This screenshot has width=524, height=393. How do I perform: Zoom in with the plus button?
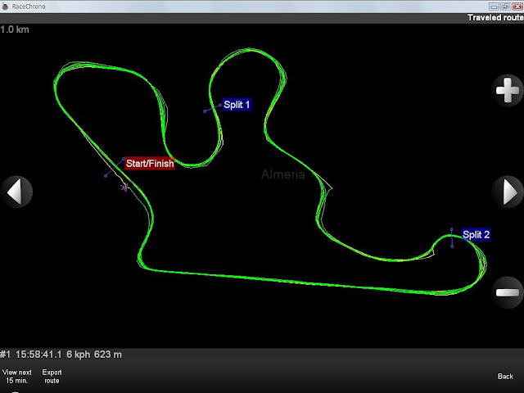coord(508,90)
